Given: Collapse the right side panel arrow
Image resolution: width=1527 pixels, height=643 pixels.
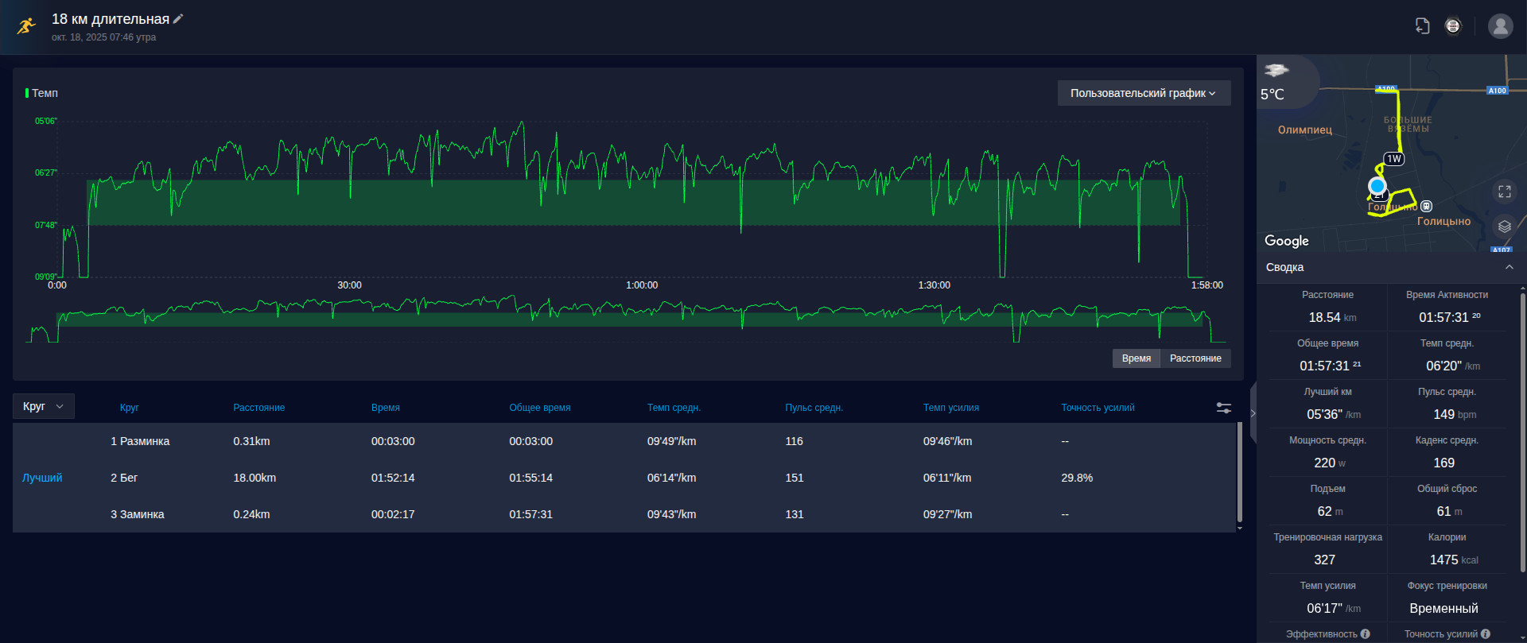Looking at the screenshot, I should point(1253,413).
